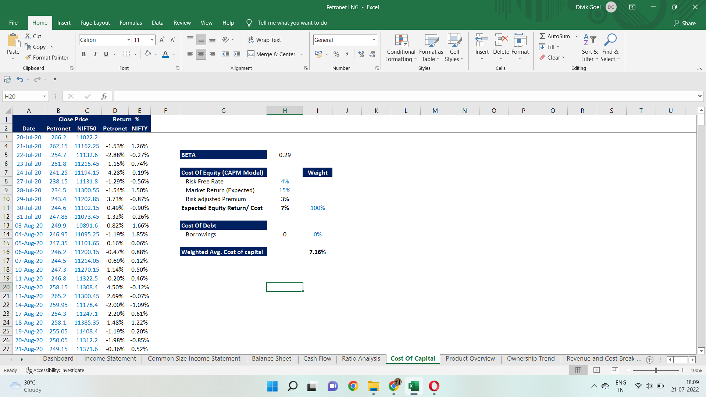Click the Insert Function fx icon
The image size is (706, 397).
[104, 96]
